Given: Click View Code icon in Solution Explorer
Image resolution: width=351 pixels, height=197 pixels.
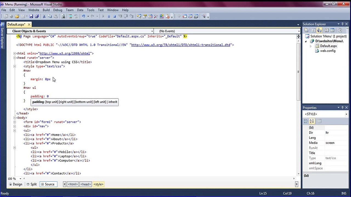Looking at the screenshot, I should [x=327, y=30].
